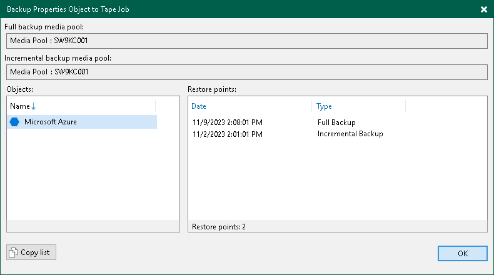Select restore point 11/2/2023 2:01:01 PM

pyautogui.click(x=228, y=134)
